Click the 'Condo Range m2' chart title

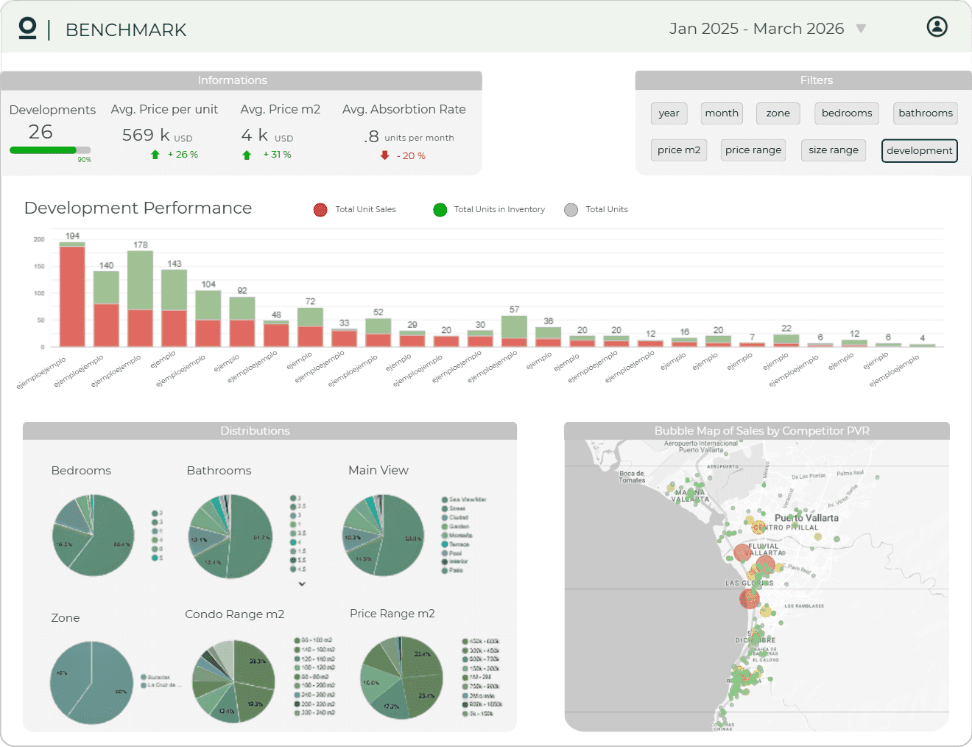[234, 614]
